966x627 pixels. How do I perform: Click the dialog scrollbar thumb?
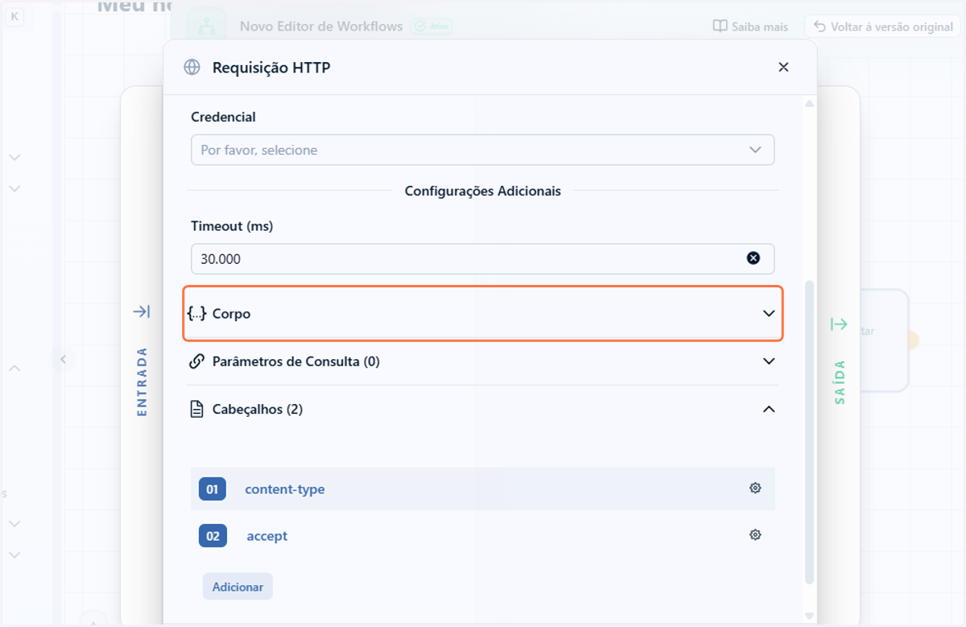pyautogui.click(x=809, y=432)
